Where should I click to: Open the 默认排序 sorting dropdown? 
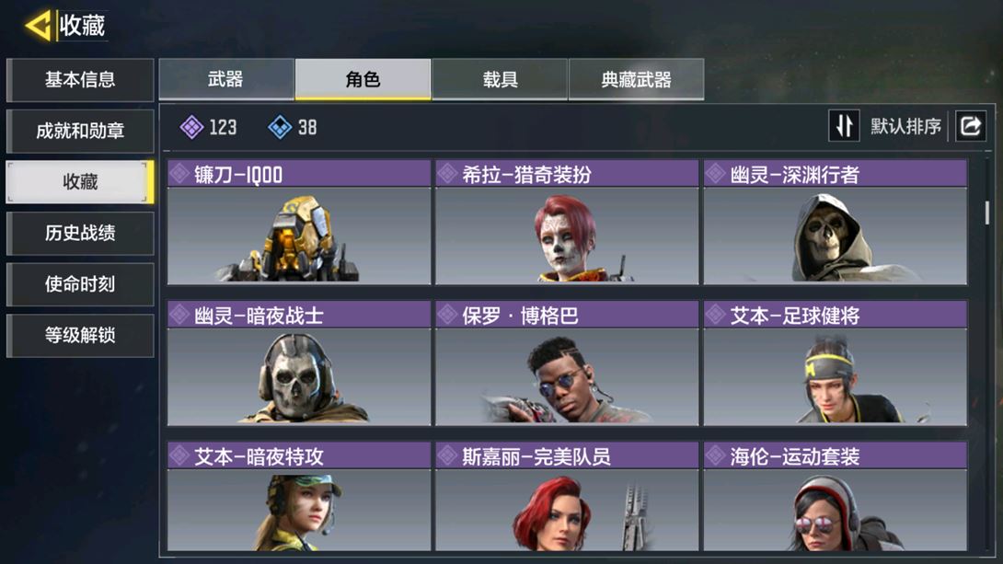point(905,126)
